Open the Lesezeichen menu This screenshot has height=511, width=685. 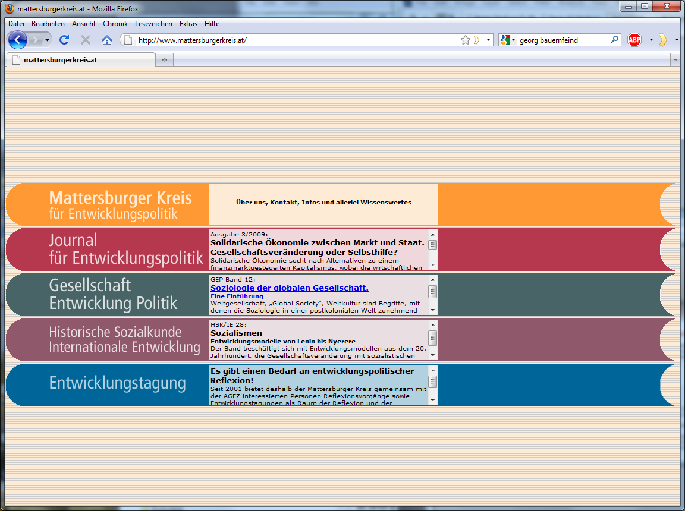[153, 24]
